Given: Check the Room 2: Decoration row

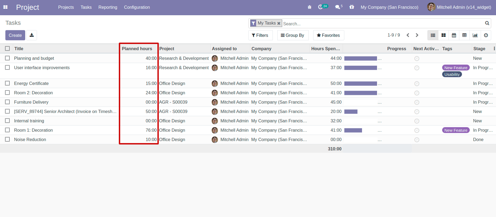Looking at the screenshot, I should tap(8, 92).
